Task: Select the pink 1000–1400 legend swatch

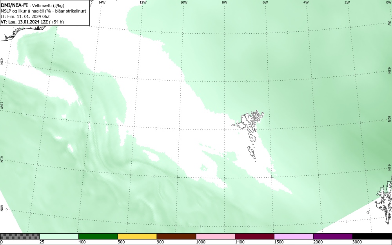Action: coord(216,236)
